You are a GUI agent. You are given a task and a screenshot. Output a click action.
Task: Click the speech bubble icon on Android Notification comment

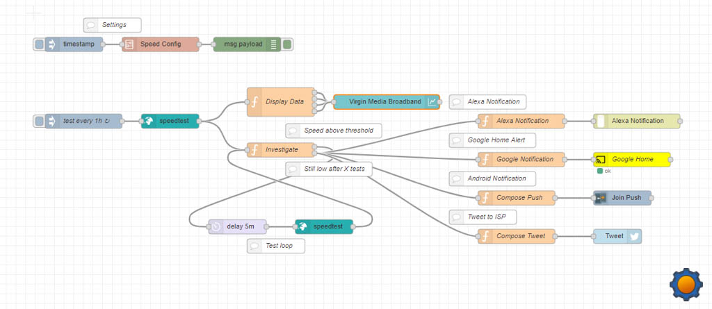click(456, 178)
